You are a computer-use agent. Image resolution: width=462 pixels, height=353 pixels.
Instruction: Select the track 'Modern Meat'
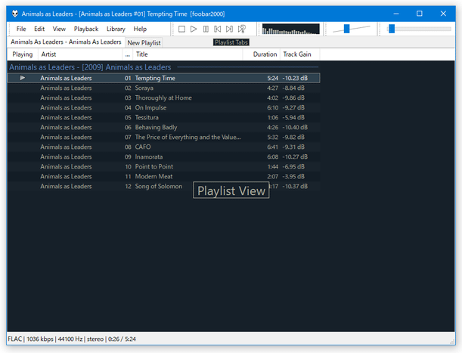point(163,176)
